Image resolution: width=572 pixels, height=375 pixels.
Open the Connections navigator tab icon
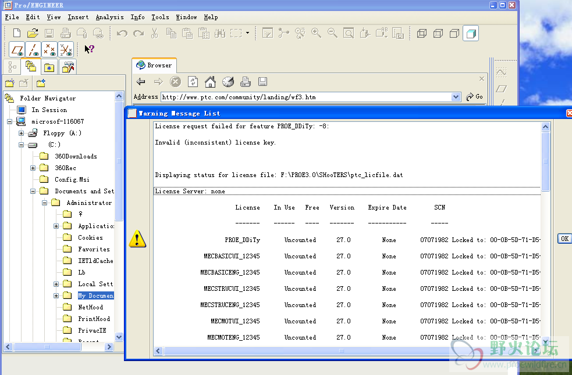pos(68,67)
